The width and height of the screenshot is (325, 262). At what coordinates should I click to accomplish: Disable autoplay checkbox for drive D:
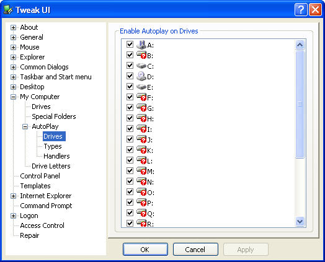tap(130, 76)
